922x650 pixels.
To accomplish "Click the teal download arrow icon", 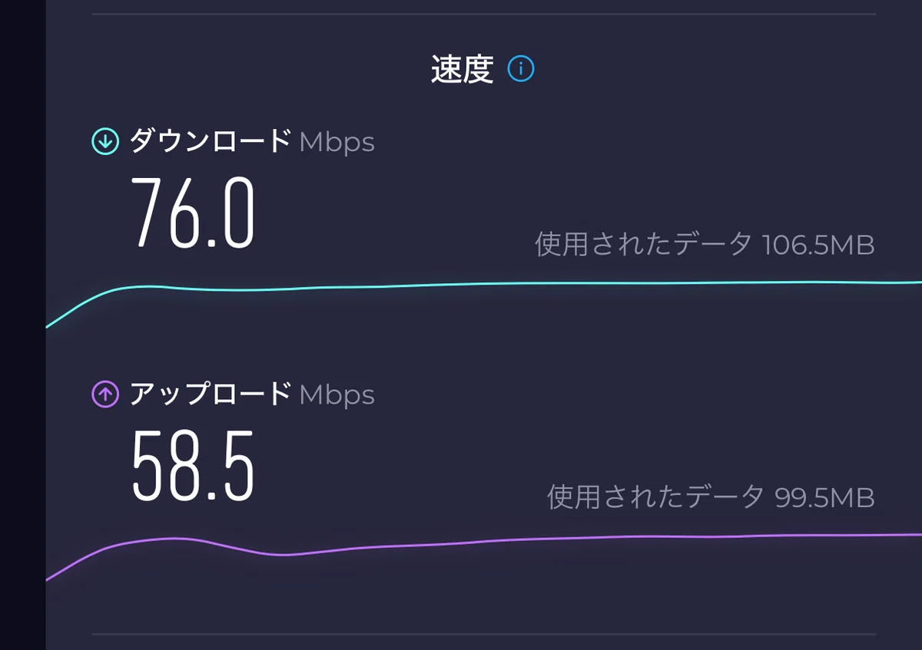I will click(x=105, y=142).
